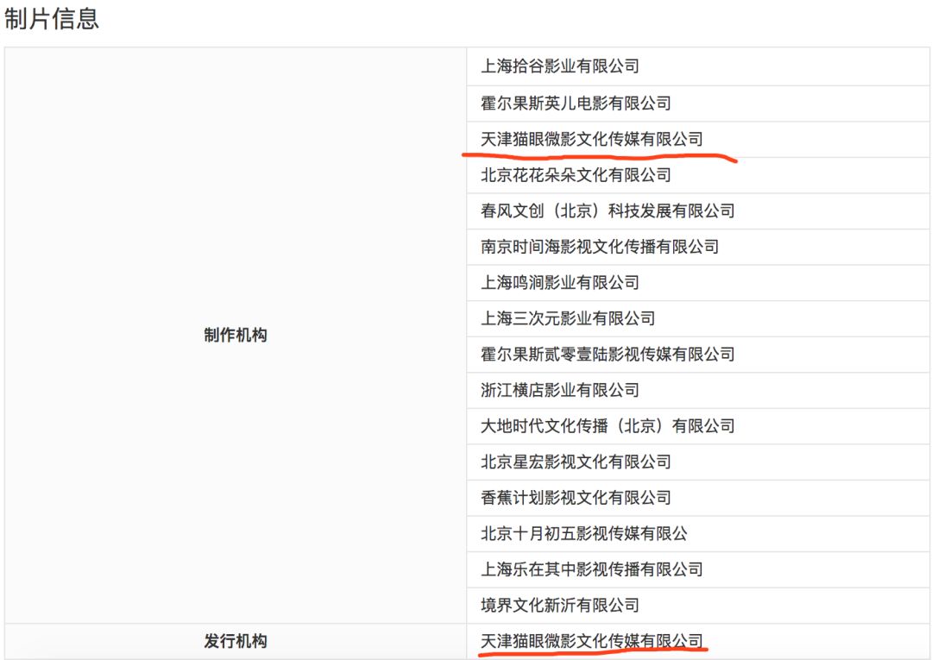The width and height of the screenshot is (932, 660).
Task: Click 霍尔果斯英儿电影有限公司 entry
Action: coord(576,104)
